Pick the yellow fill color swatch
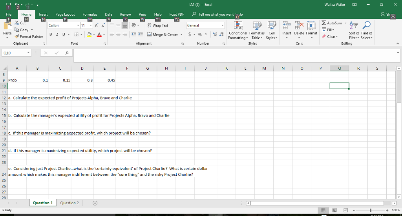The width and height of the screenshot is (402, 216). pyautogui.click(x=89, y=34)
